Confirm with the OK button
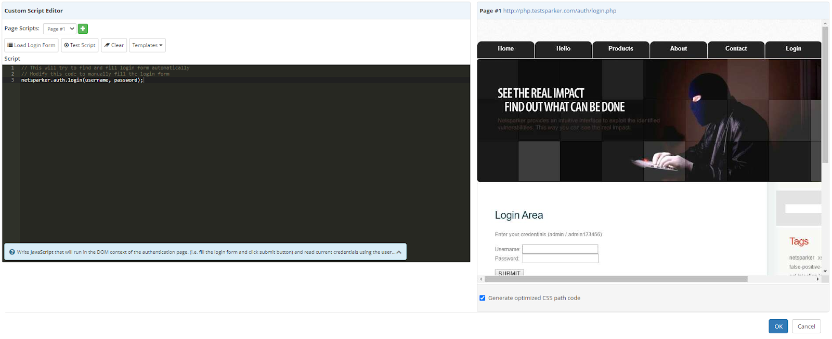This screenshot has width=832, height=339. (x=778, y=326)
